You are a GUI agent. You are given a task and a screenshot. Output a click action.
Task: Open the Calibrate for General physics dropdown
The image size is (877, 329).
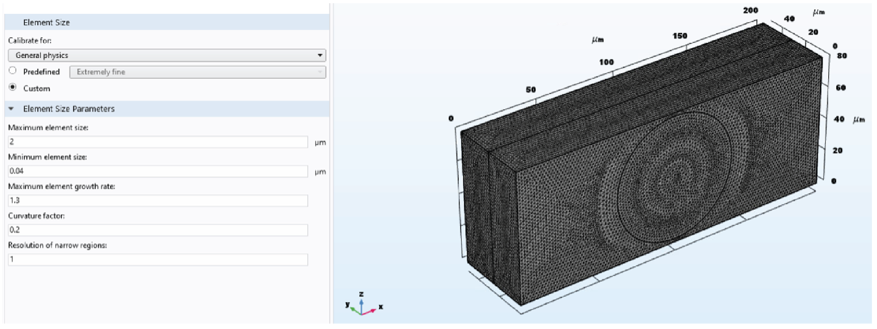[x=167, y=55]
